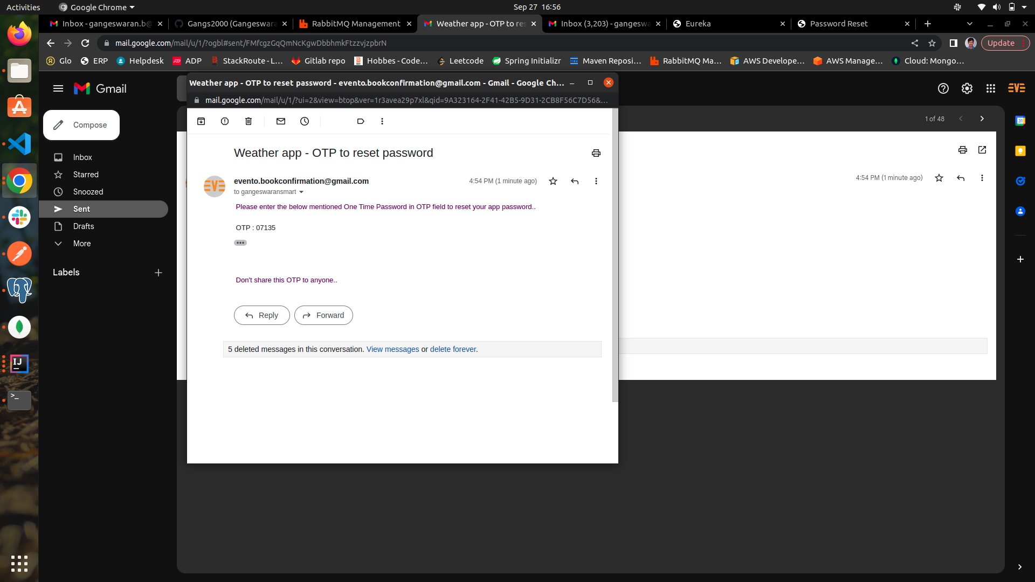This screenshot has height=582, width=1035.
Task: Report spam using the exclamation icon
Action: click(x=225, y=121)
